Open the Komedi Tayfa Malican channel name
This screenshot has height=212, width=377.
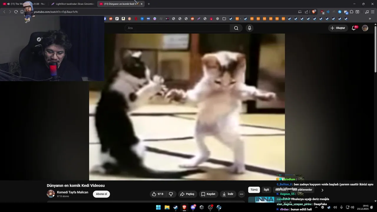(72, 192)
